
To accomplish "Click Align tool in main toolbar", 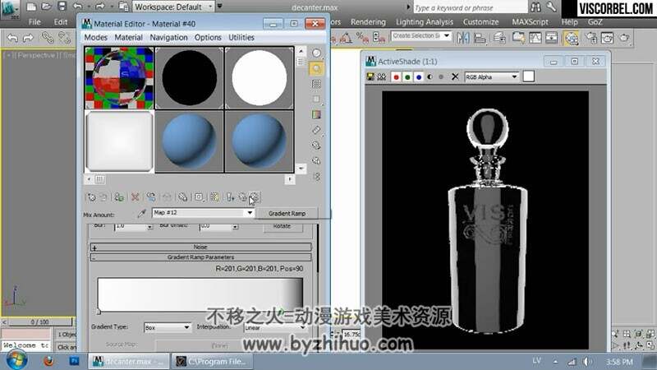I will click(480, 38).
